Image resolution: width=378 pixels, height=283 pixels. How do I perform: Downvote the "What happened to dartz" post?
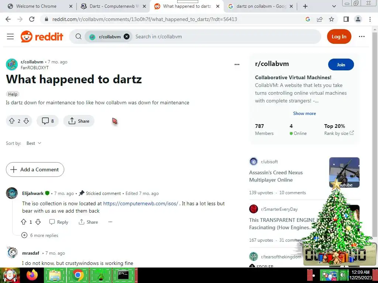pos(26,121)
